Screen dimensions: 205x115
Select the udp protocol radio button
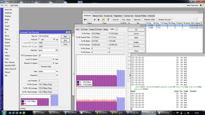(x=39, y=40)
